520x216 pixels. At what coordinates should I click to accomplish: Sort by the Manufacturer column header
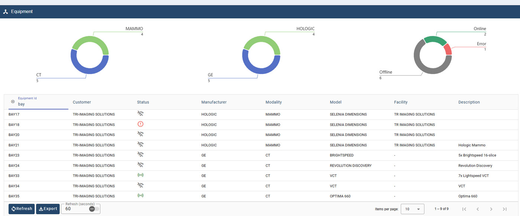[214, 102]
